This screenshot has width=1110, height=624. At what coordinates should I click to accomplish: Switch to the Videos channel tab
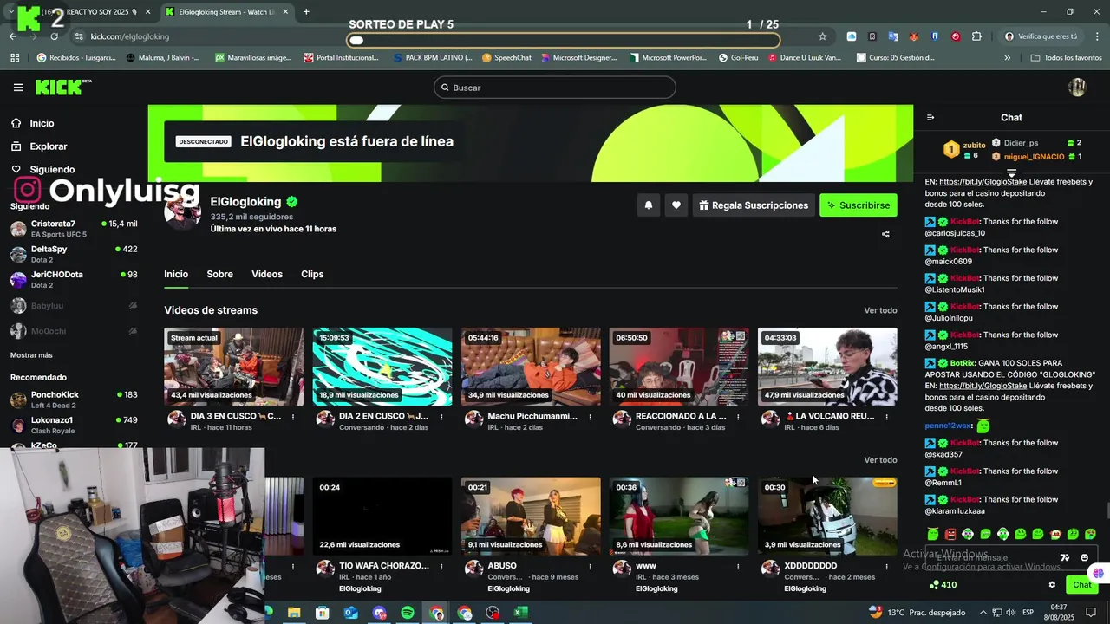[x=267, y=274]
